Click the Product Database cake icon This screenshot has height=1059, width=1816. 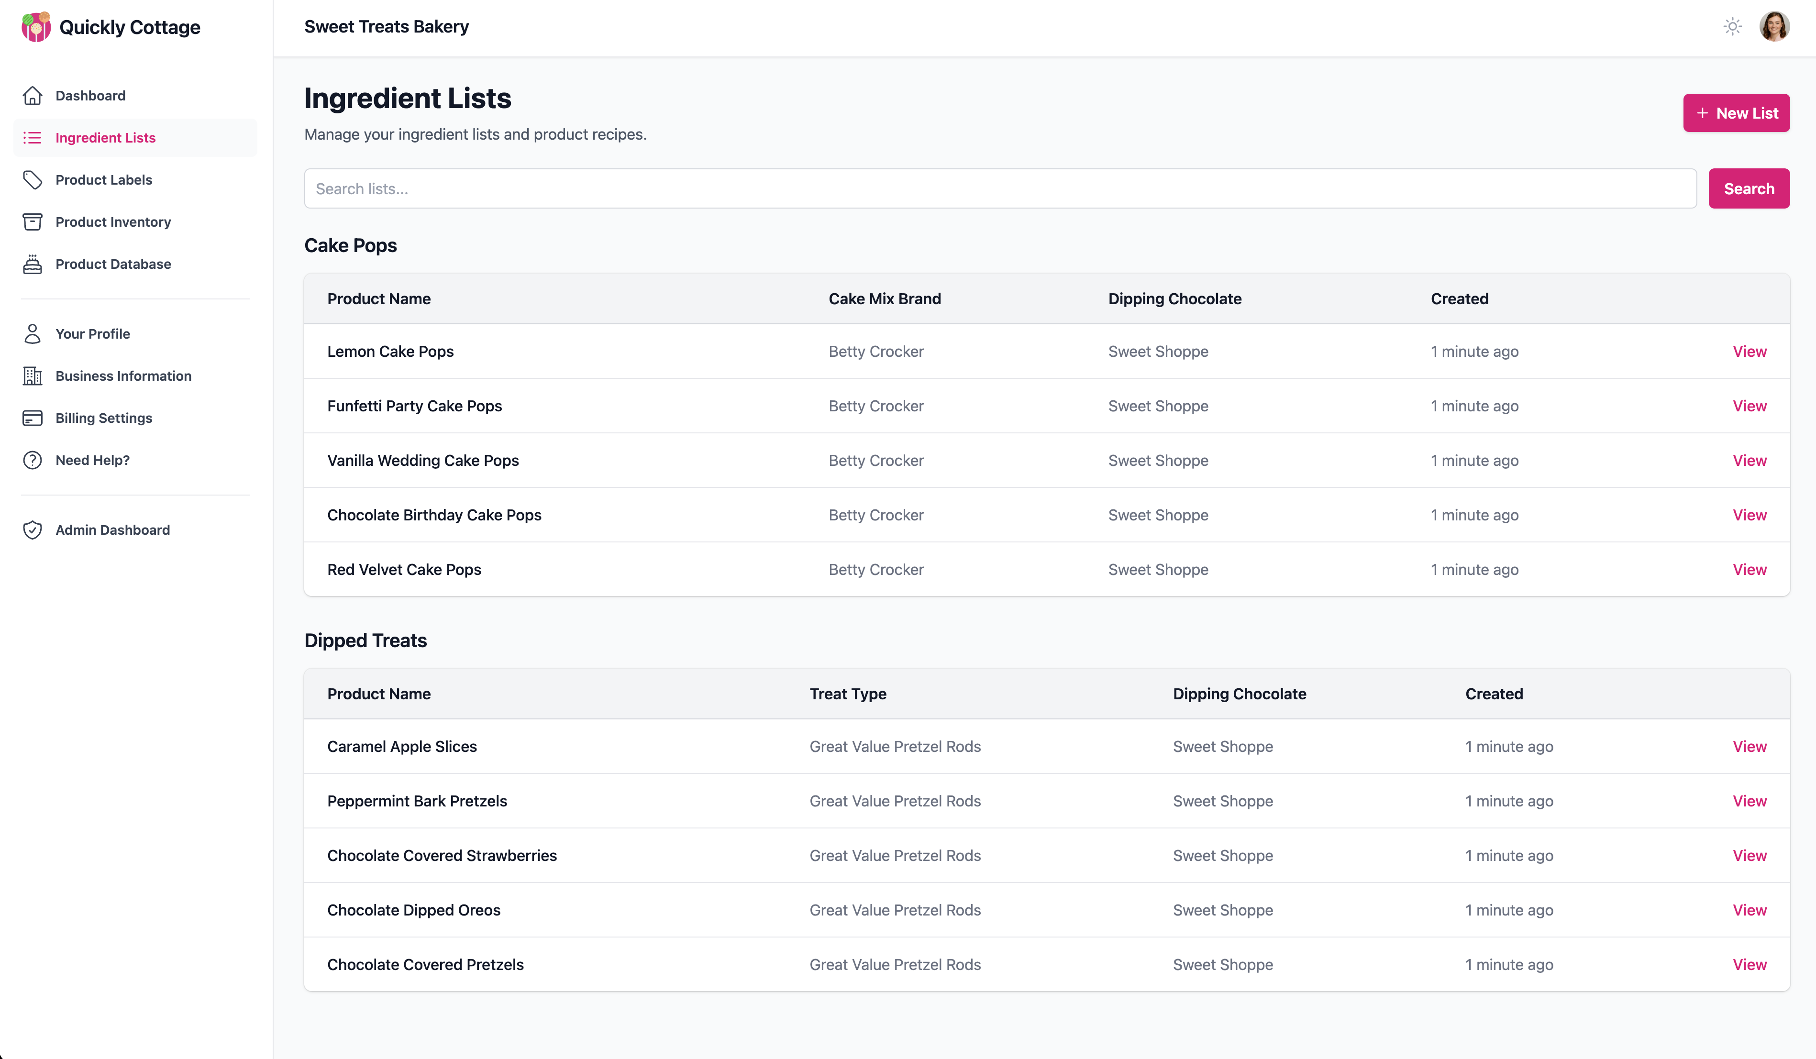pyautogui.click(x=33, y=264)
